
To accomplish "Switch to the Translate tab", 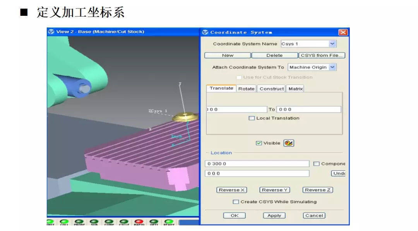I will click(x=221, y=88).
